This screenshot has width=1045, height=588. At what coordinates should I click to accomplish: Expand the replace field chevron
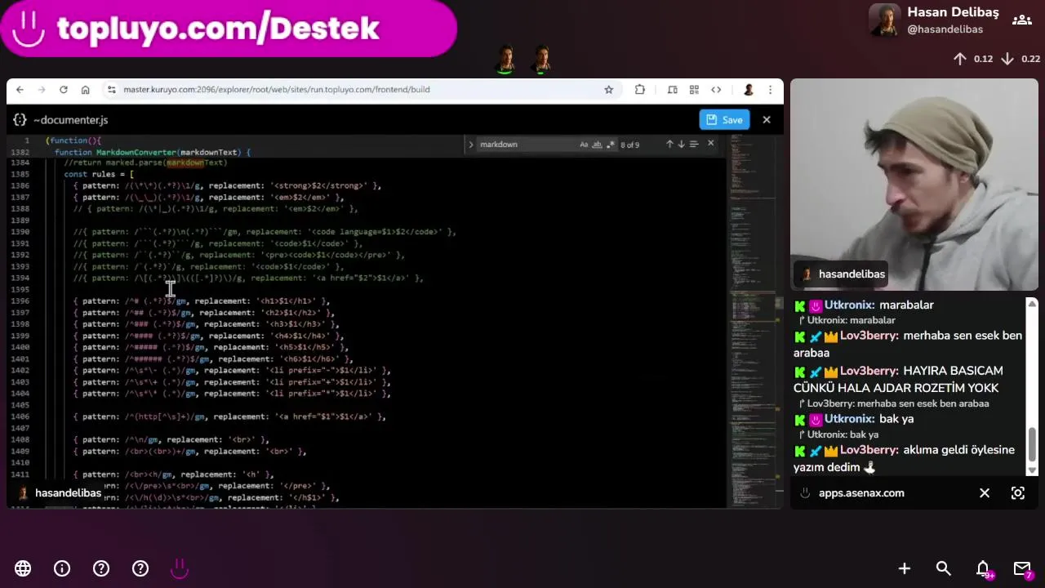click(470, 145)
